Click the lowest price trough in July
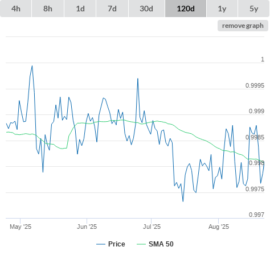Image resolution: width=270 pixels, height=259 pixels. click(183, 202)
